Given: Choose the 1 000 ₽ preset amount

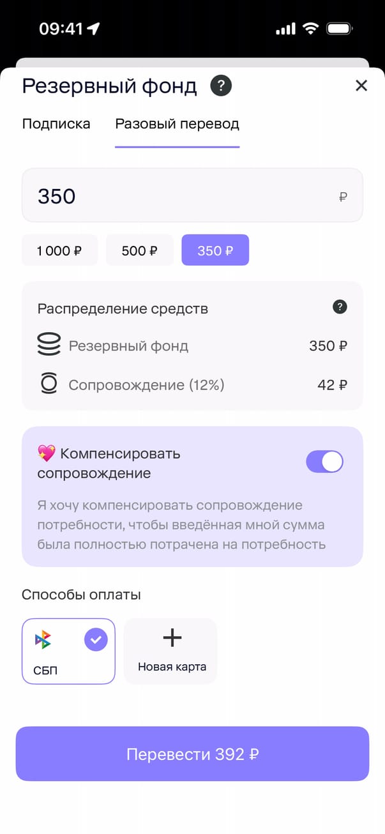Looking at the screenshot, I should tap(59, 250).
